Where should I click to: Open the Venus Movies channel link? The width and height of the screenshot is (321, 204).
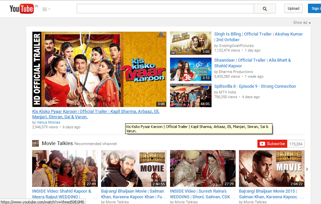pos(49,122)
